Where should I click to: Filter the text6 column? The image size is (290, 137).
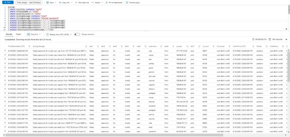pos(173,46)
